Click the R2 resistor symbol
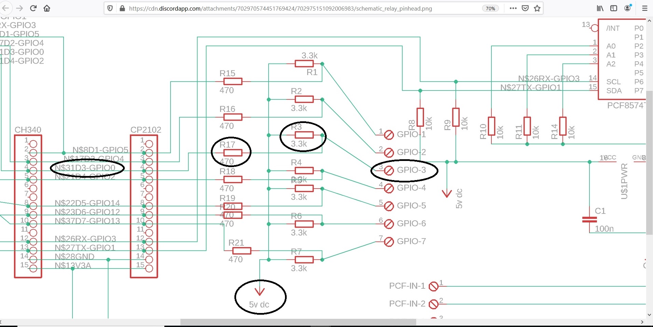 coord(304,99)
